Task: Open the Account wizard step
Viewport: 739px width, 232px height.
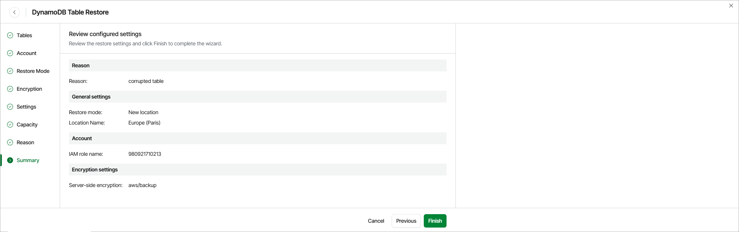Action: point(26,53)
